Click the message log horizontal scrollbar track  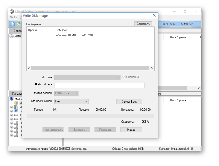90,68
